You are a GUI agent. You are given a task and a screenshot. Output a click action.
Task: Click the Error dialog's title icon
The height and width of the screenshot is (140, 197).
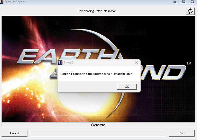pyautogui.click(x=60, y=63)
